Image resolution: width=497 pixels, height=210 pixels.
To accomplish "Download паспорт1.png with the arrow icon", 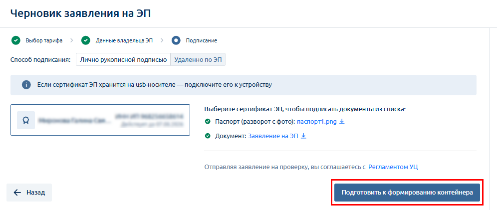I will (x=342, y=122).
